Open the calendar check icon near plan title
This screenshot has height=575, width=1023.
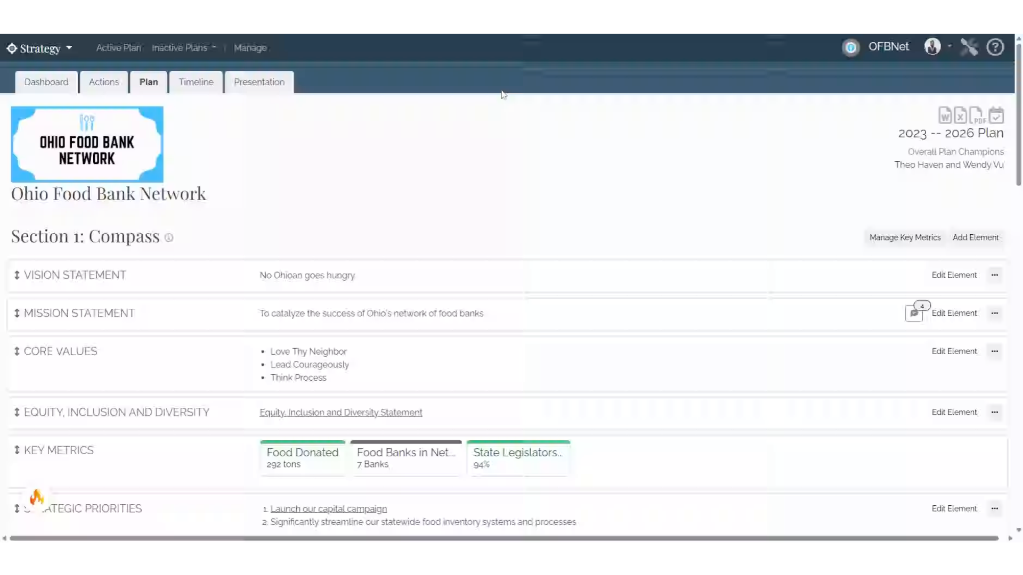(x=996, y=115)
